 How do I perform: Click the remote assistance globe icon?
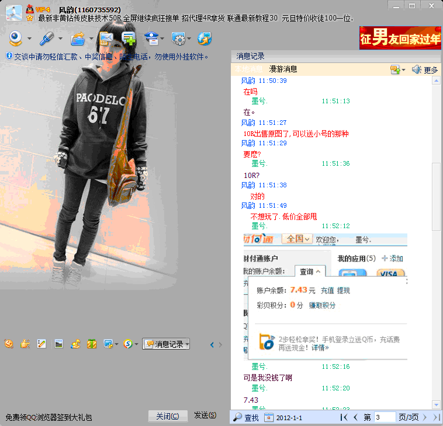(x=205, y=39)
